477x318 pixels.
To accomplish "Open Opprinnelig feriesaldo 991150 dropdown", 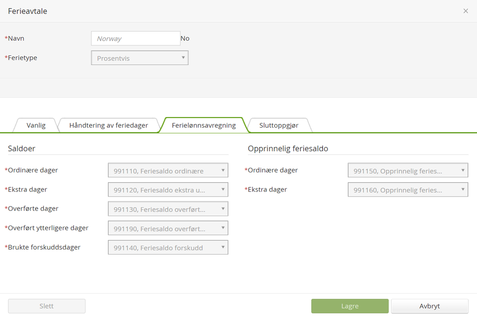I will (x=407, y=171).
